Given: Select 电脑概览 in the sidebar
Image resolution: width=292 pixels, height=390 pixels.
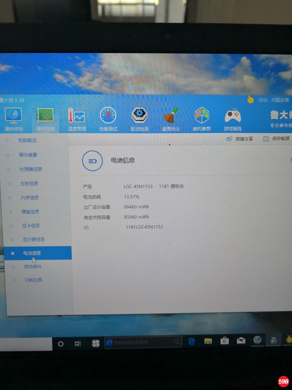Looking at the screenshot, I should (27, 140).
